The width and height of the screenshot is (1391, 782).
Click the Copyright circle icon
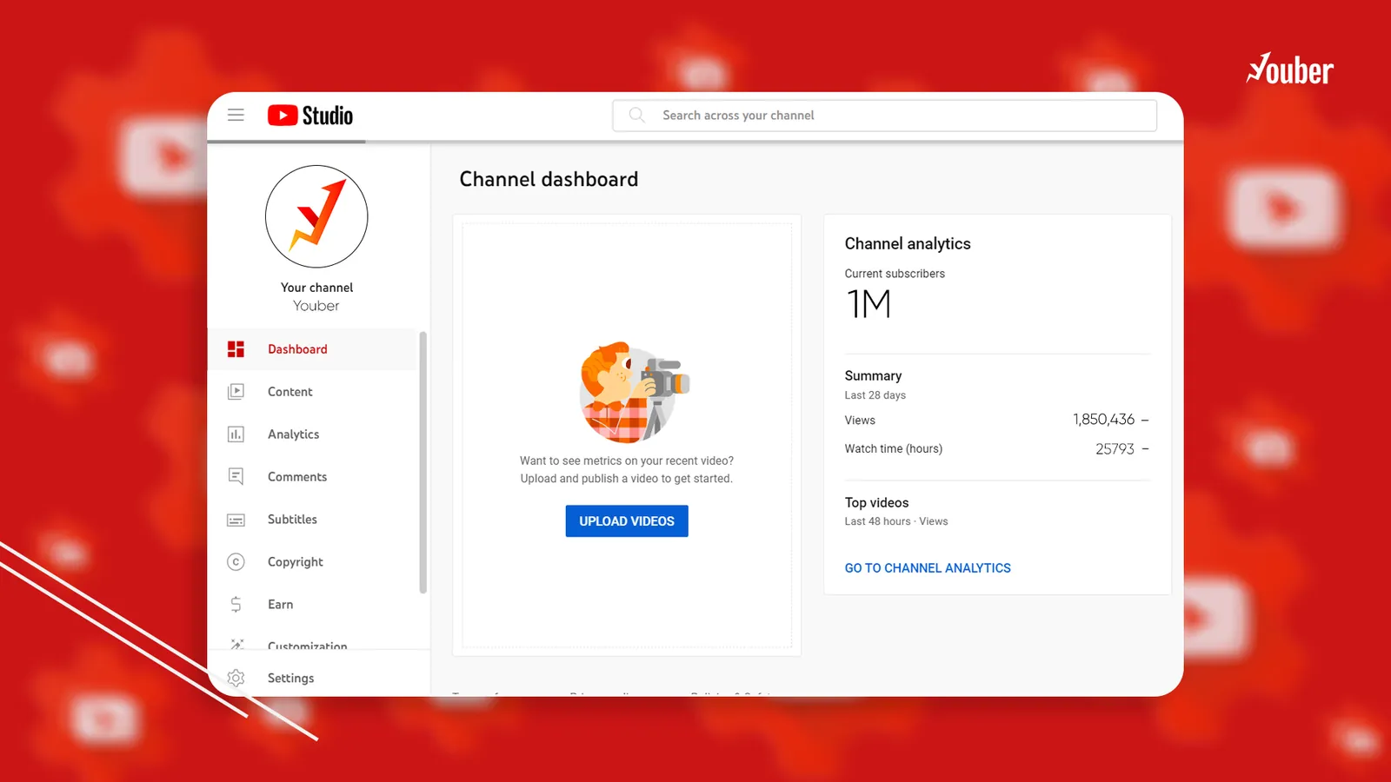coord(236,562)
